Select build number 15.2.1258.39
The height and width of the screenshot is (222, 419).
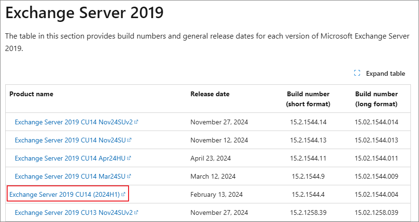click(x=308, y=212)
